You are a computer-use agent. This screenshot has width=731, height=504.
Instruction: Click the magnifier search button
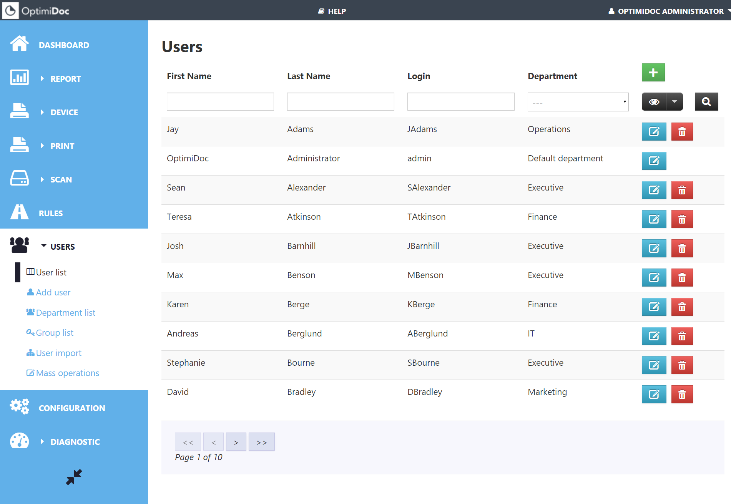(706, 102)
